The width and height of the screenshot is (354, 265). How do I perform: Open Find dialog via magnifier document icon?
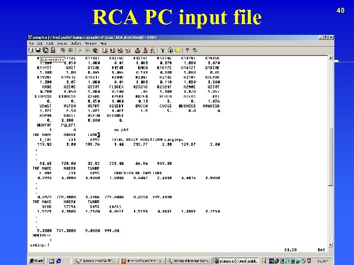(105, 51)
